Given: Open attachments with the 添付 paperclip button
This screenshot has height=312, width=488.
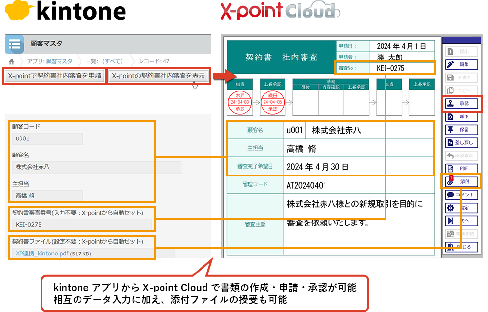Looking at the screenshot, I should [461, 181].
